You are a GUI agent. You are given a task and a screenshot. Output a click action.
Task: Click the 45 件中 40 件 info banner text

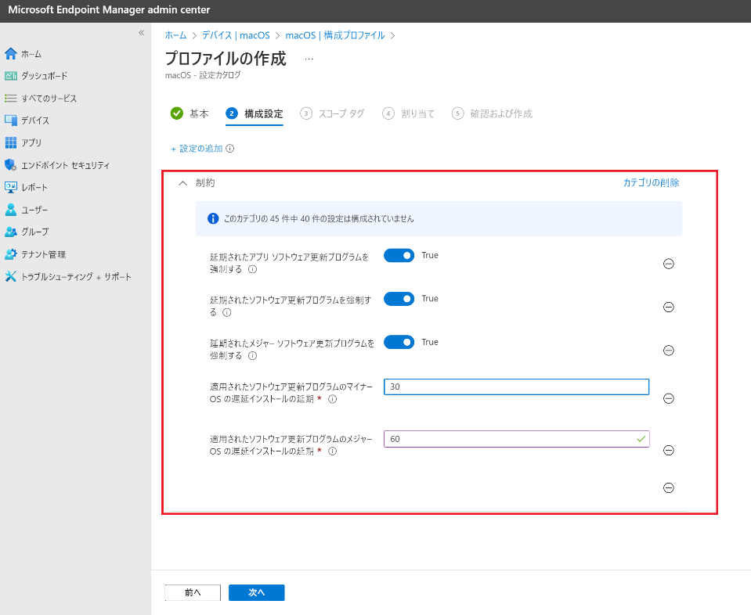319,219
